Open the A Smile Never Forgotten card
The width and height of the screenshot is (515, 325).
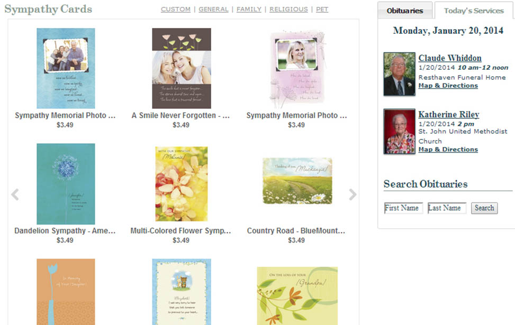point(182,68)
